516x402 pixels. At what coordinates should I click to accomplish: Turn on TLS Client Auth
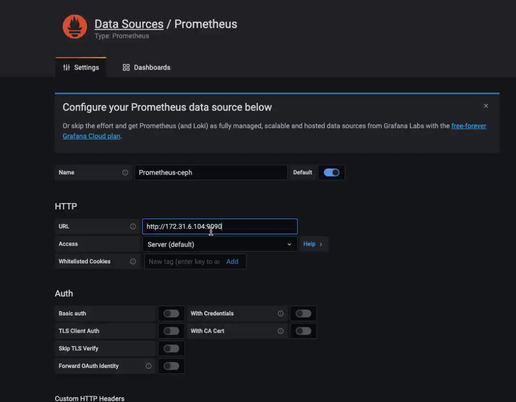171,331
